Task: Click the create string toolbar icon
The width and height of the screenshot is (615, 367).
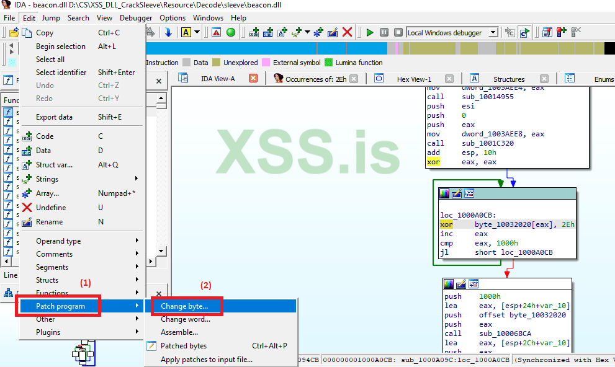Action: [297, 32]
